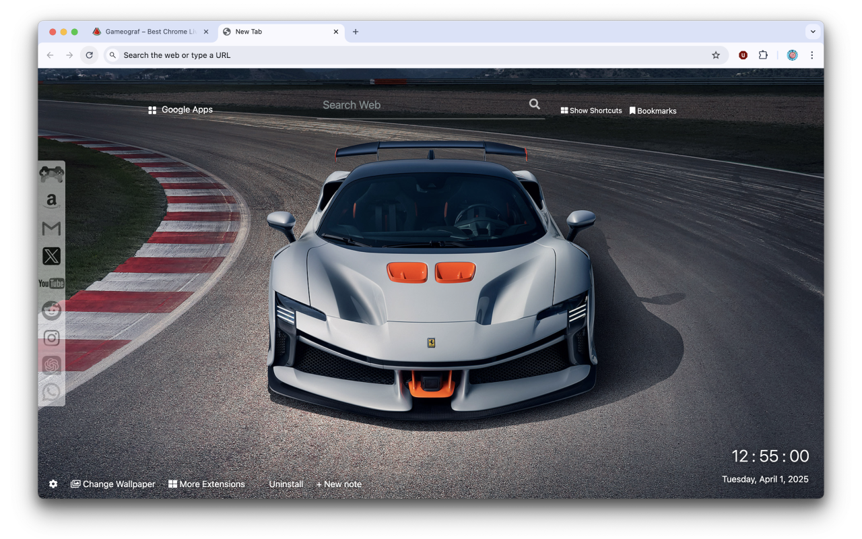Open Bookmarks link
Image resolution: width=862 pixels, height=539 pixels.
(653, 110)
